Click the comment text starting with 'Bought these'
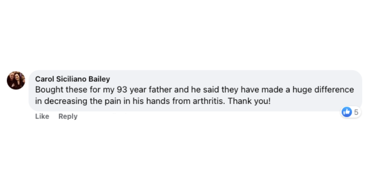 [194, 96]
